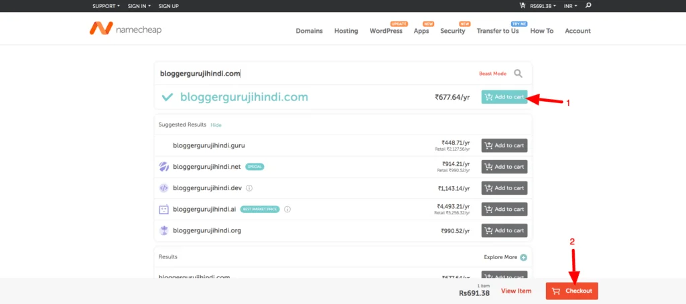Open the INR currency dropdown
This screenshot has width=686, height=304.
[x=571, y=6]
